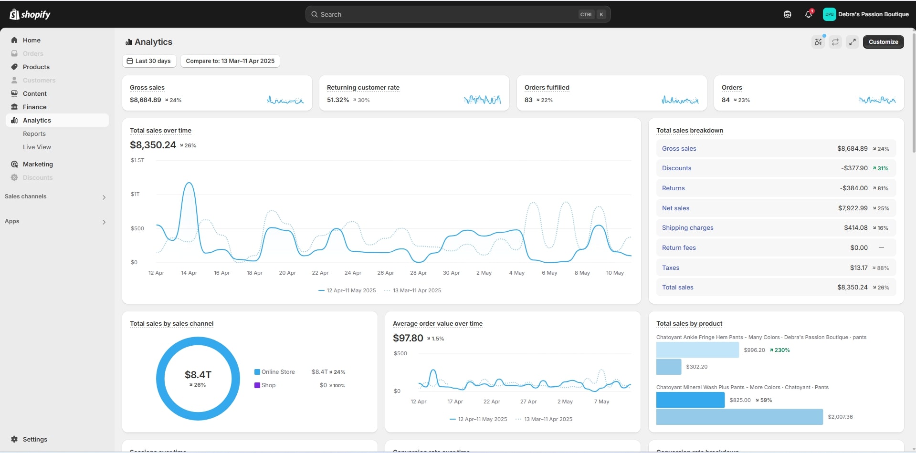Open the Sidekick assistant icon in the top bar
Screen dimensions: 916x453
pyautogui.click(x=788, y=14)
